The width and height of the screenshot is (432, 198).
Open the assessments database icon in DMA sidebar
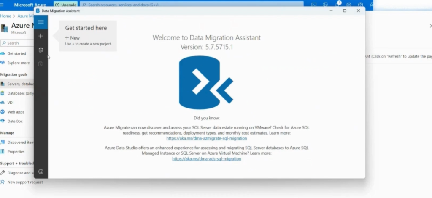click(x=41, y=50)
